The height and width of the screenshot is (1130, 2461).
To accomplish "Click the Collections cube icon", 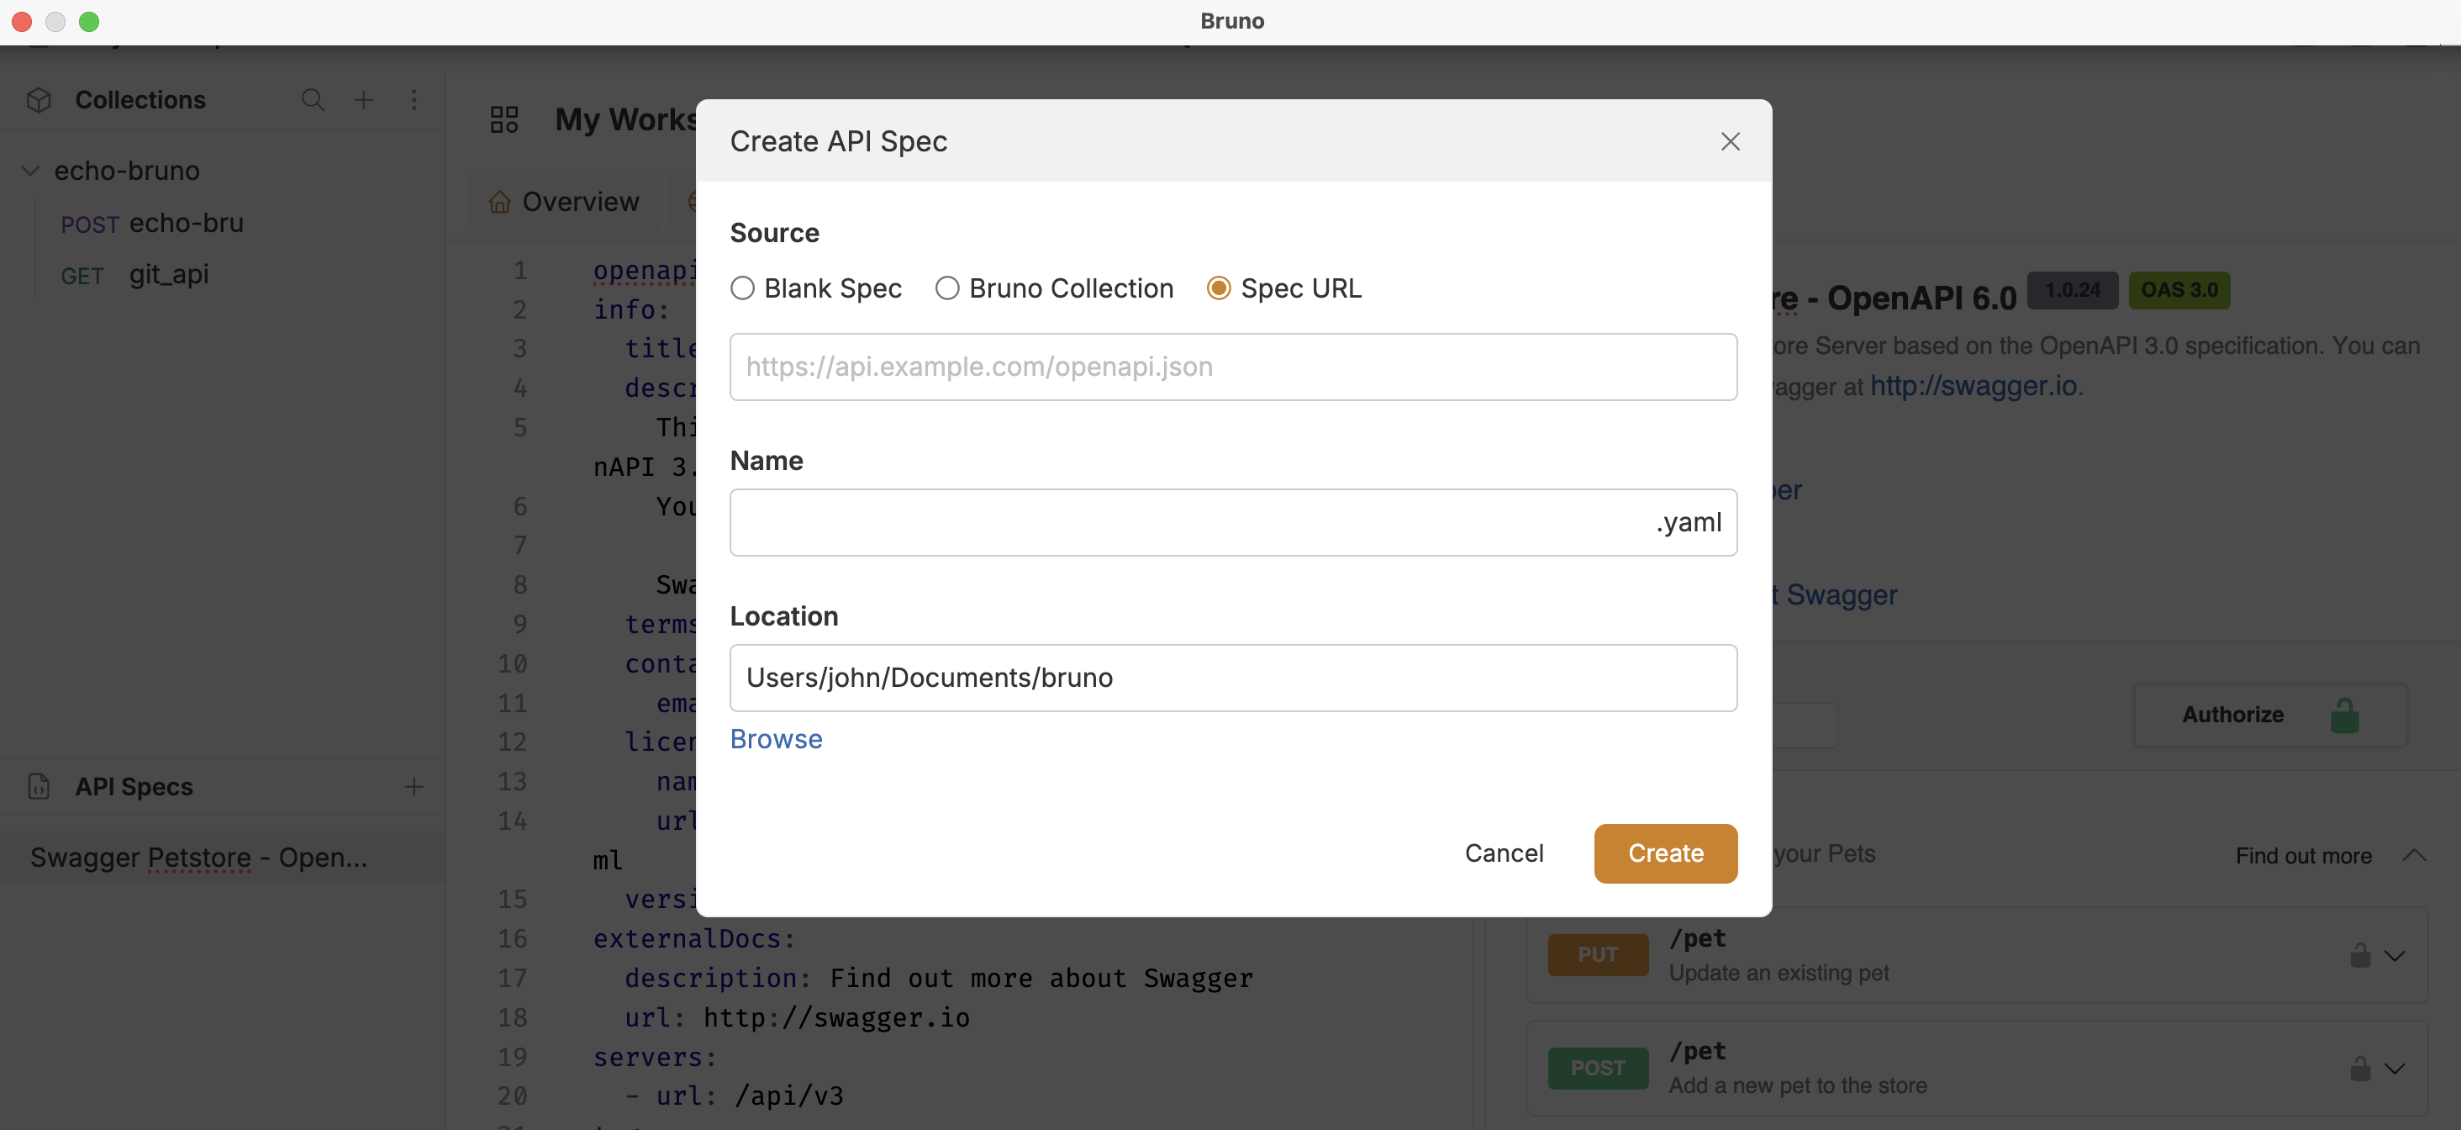I will pyautogui.click(x=40, y=100).
